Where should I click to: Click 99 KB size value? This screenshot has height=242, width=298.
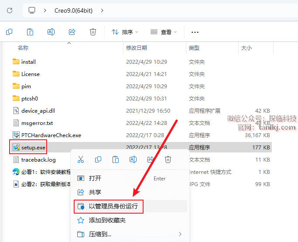coord(263,184)
